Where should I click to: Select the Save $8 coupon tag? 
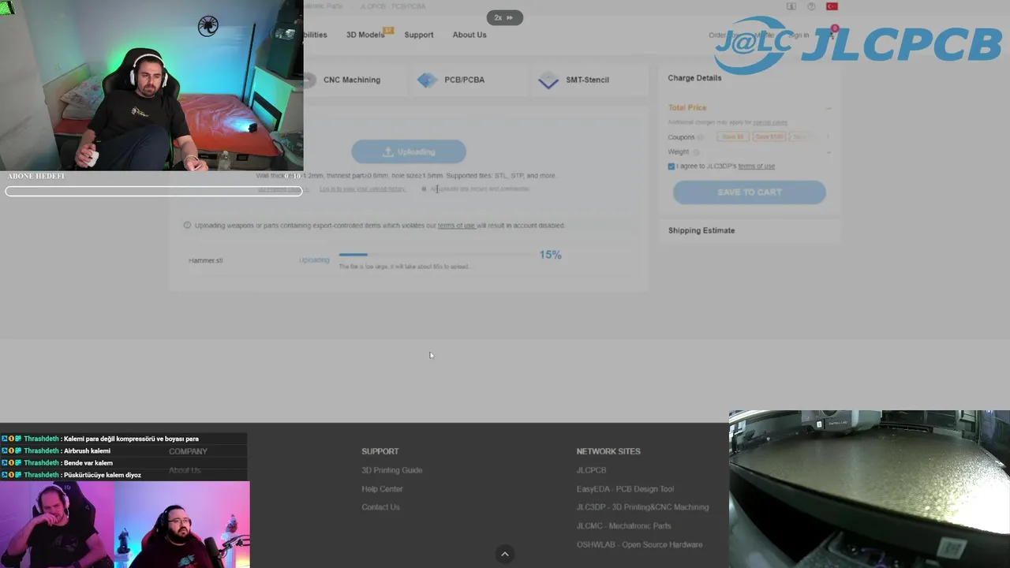(x=733, y=137)
